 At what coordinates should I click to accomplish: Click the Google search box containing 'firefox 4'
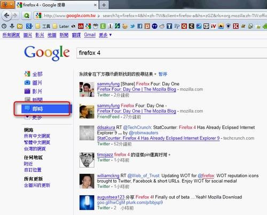[172, 53]
